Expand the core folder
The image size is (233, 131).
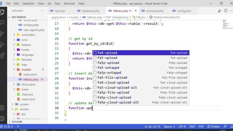(14, 40)
